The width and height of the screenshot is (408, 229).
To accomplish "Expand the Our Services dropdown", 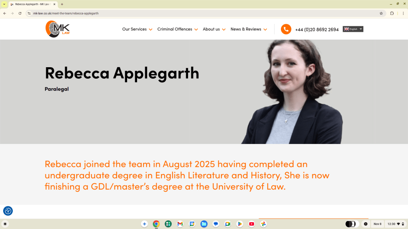I will (x=137, y=29).
